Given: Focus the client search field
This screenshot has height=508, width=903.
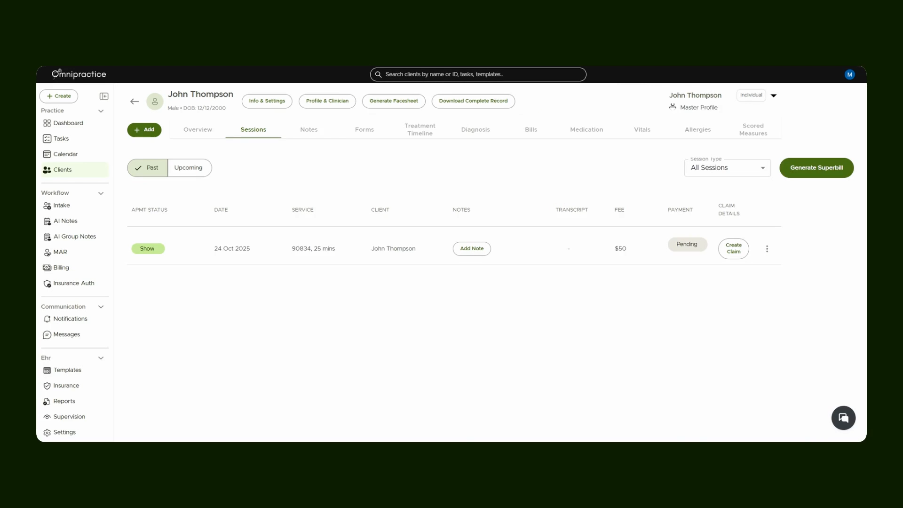Looking at the screenshot, I should (x=478, y=74).
